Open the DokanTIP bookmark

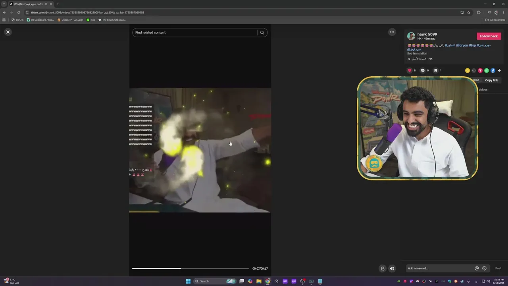coord(71,20)
